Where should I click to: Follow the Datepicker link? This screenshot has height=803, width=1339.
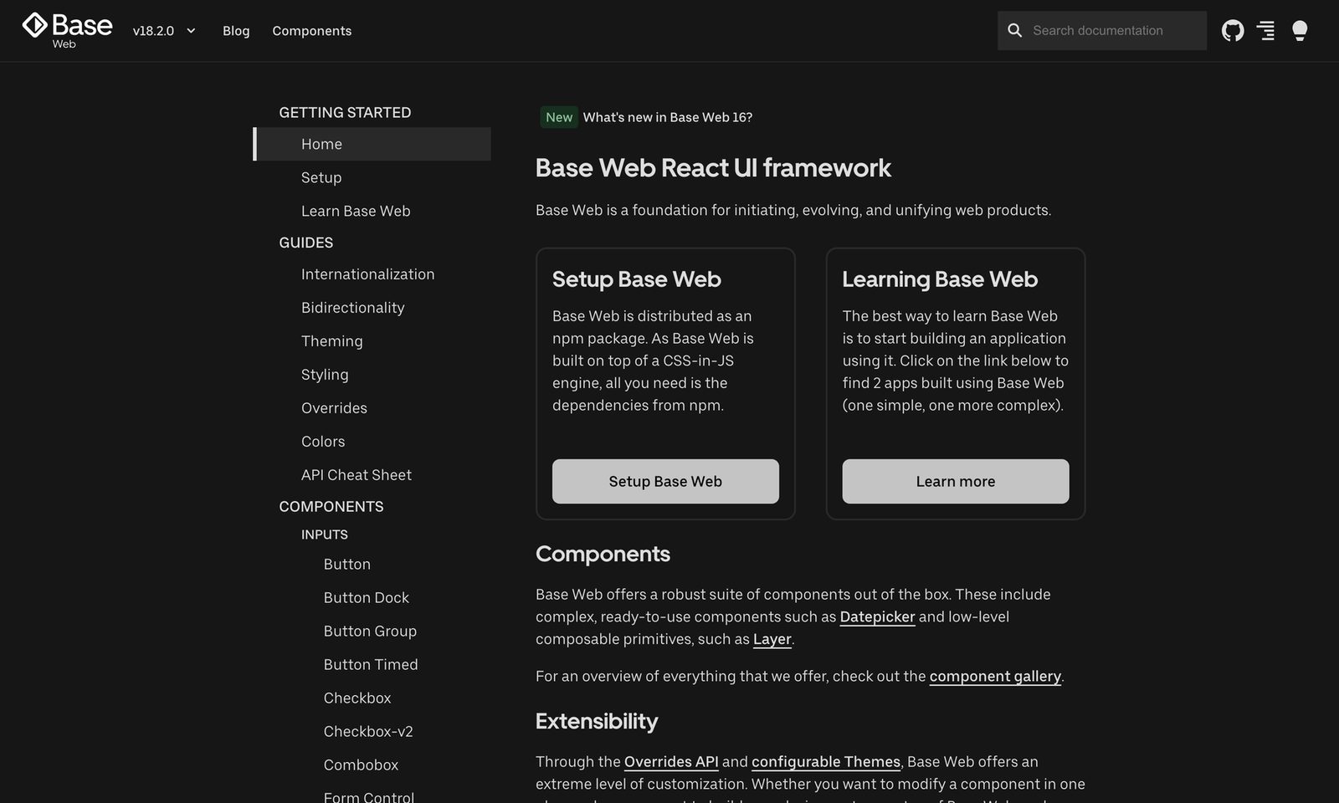click(x=877, y=616)
